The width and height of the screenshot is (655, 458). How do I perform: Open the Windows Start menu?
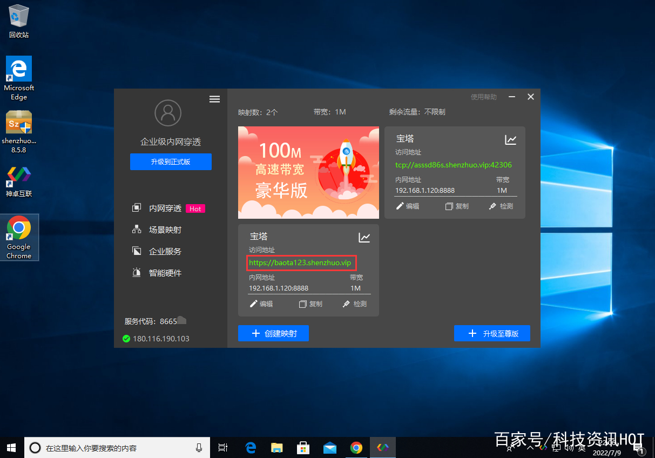(x=11, y=448)
